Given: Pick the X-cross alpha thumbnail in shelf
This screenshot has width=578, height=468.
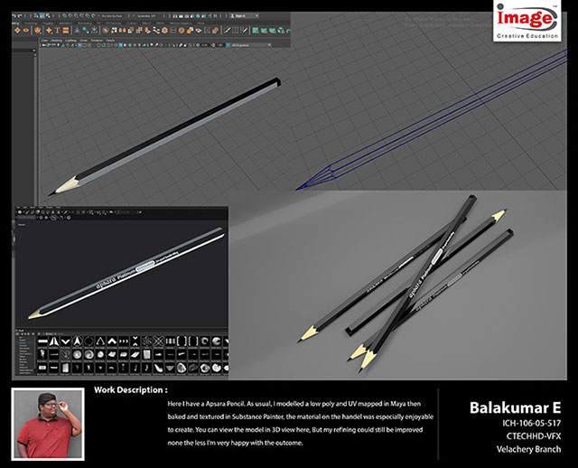Looking at the screenshot, I should tap(159, 342).
